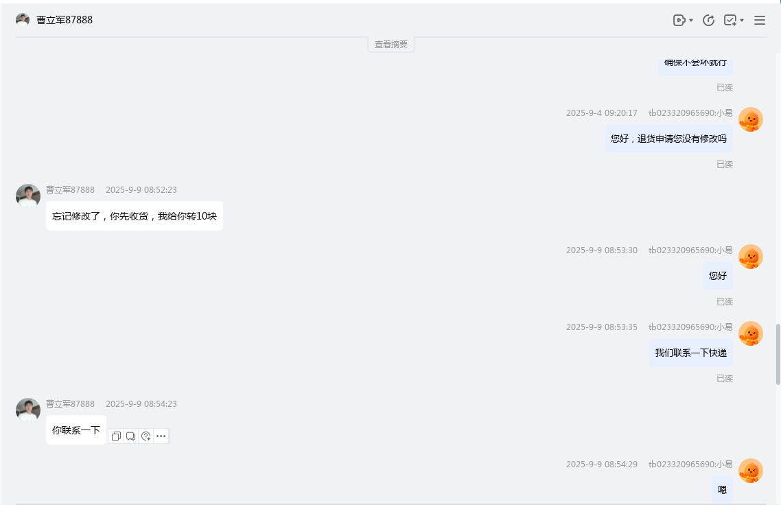The width and height of the screenshot is (781, 505).
Task: Expand the add task dropdown arrow
Action: 742,21
